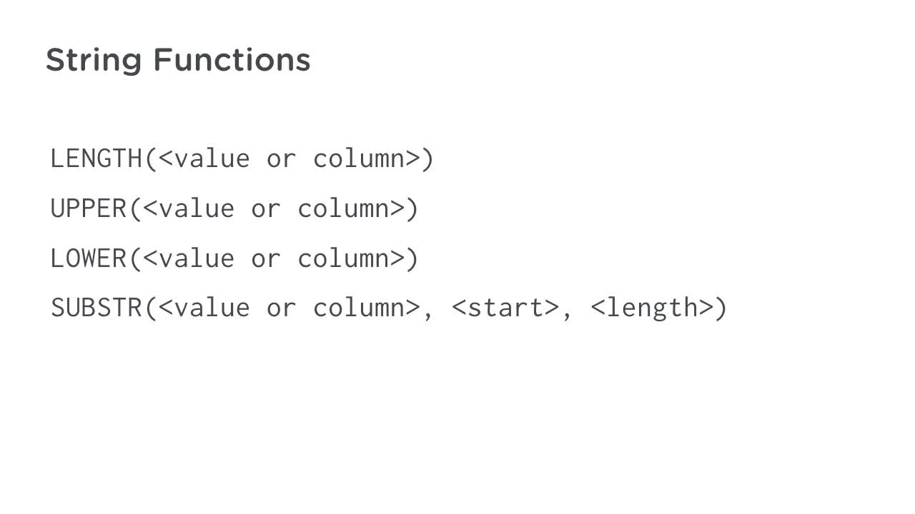The image size is (915, 514).
Task: Click the "String Functions" slide title
Action: coord(178,60)
